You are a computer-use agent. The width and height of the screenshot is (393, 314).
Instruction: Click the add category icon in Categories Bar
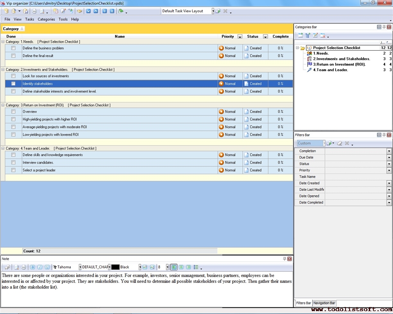click(x=300, y=36)
